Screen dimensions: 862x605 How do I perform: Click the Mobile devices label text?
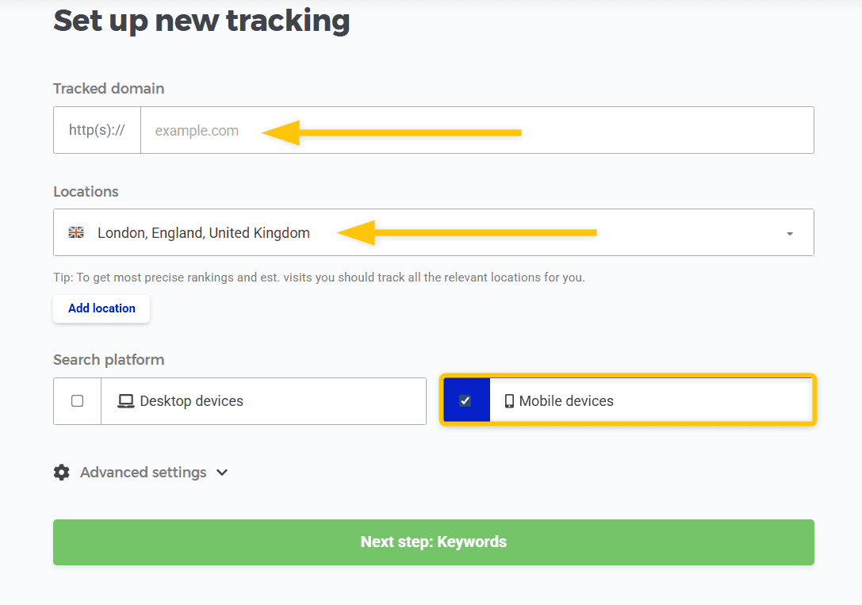coord(566,401)
